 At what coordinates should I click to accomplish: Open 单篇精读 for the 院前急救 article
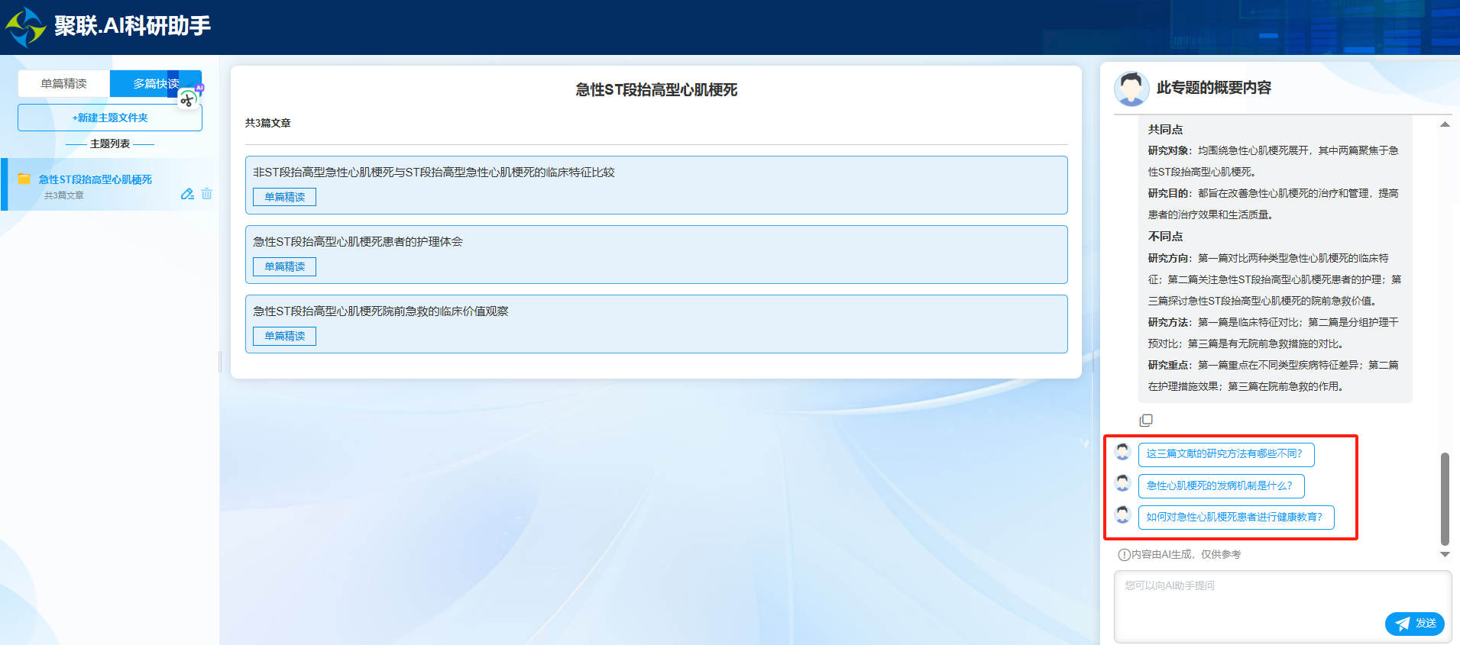pos(284,336)
